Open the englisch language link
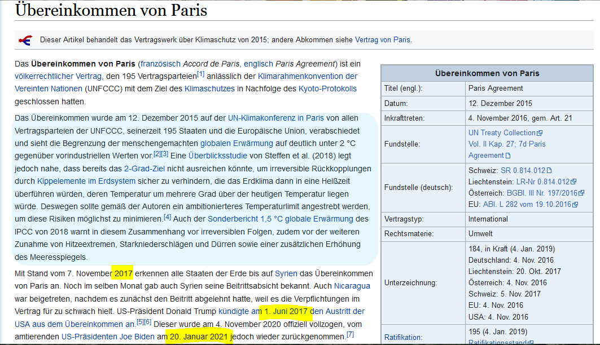Image resolution: width=600 pixels, height=345 pixels. [259, 64]
